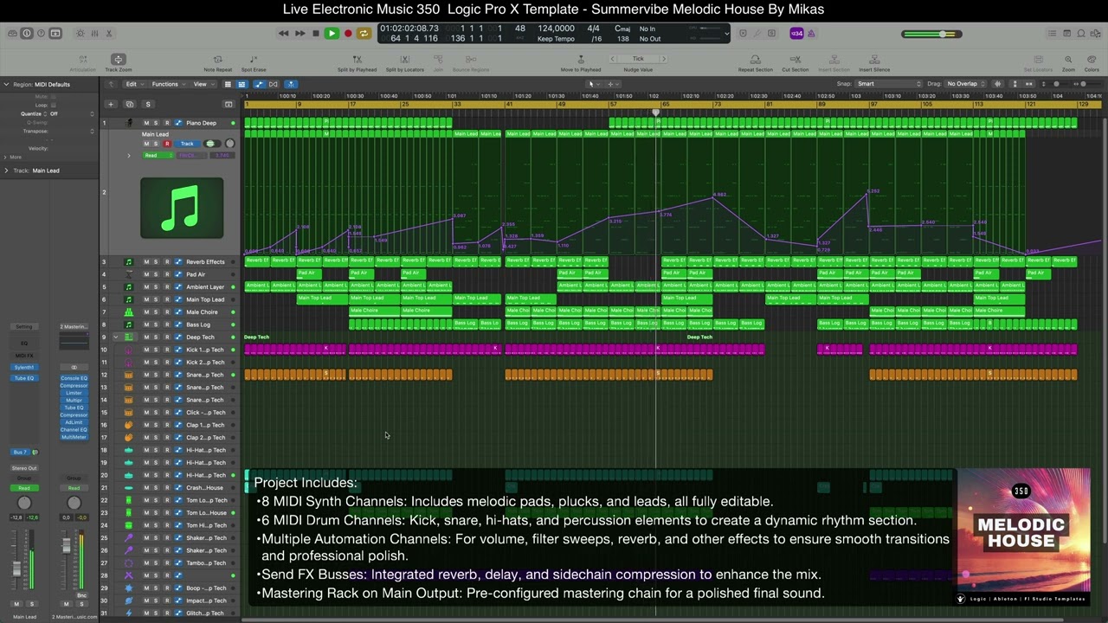The image size is (1108, 623).
Task: Click the global Solo S button above the track list
Action: pos(148,104)
